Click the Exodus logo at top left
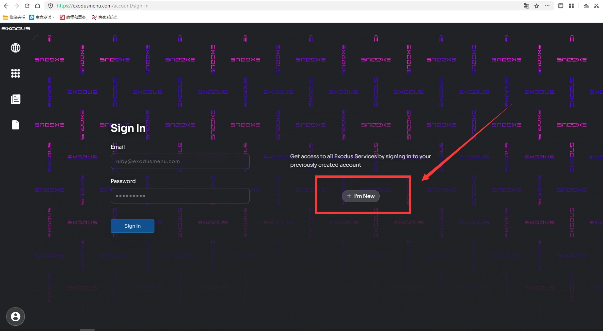Screen dimensions: 603x331 pyautogui.click(x=16, y=29)
